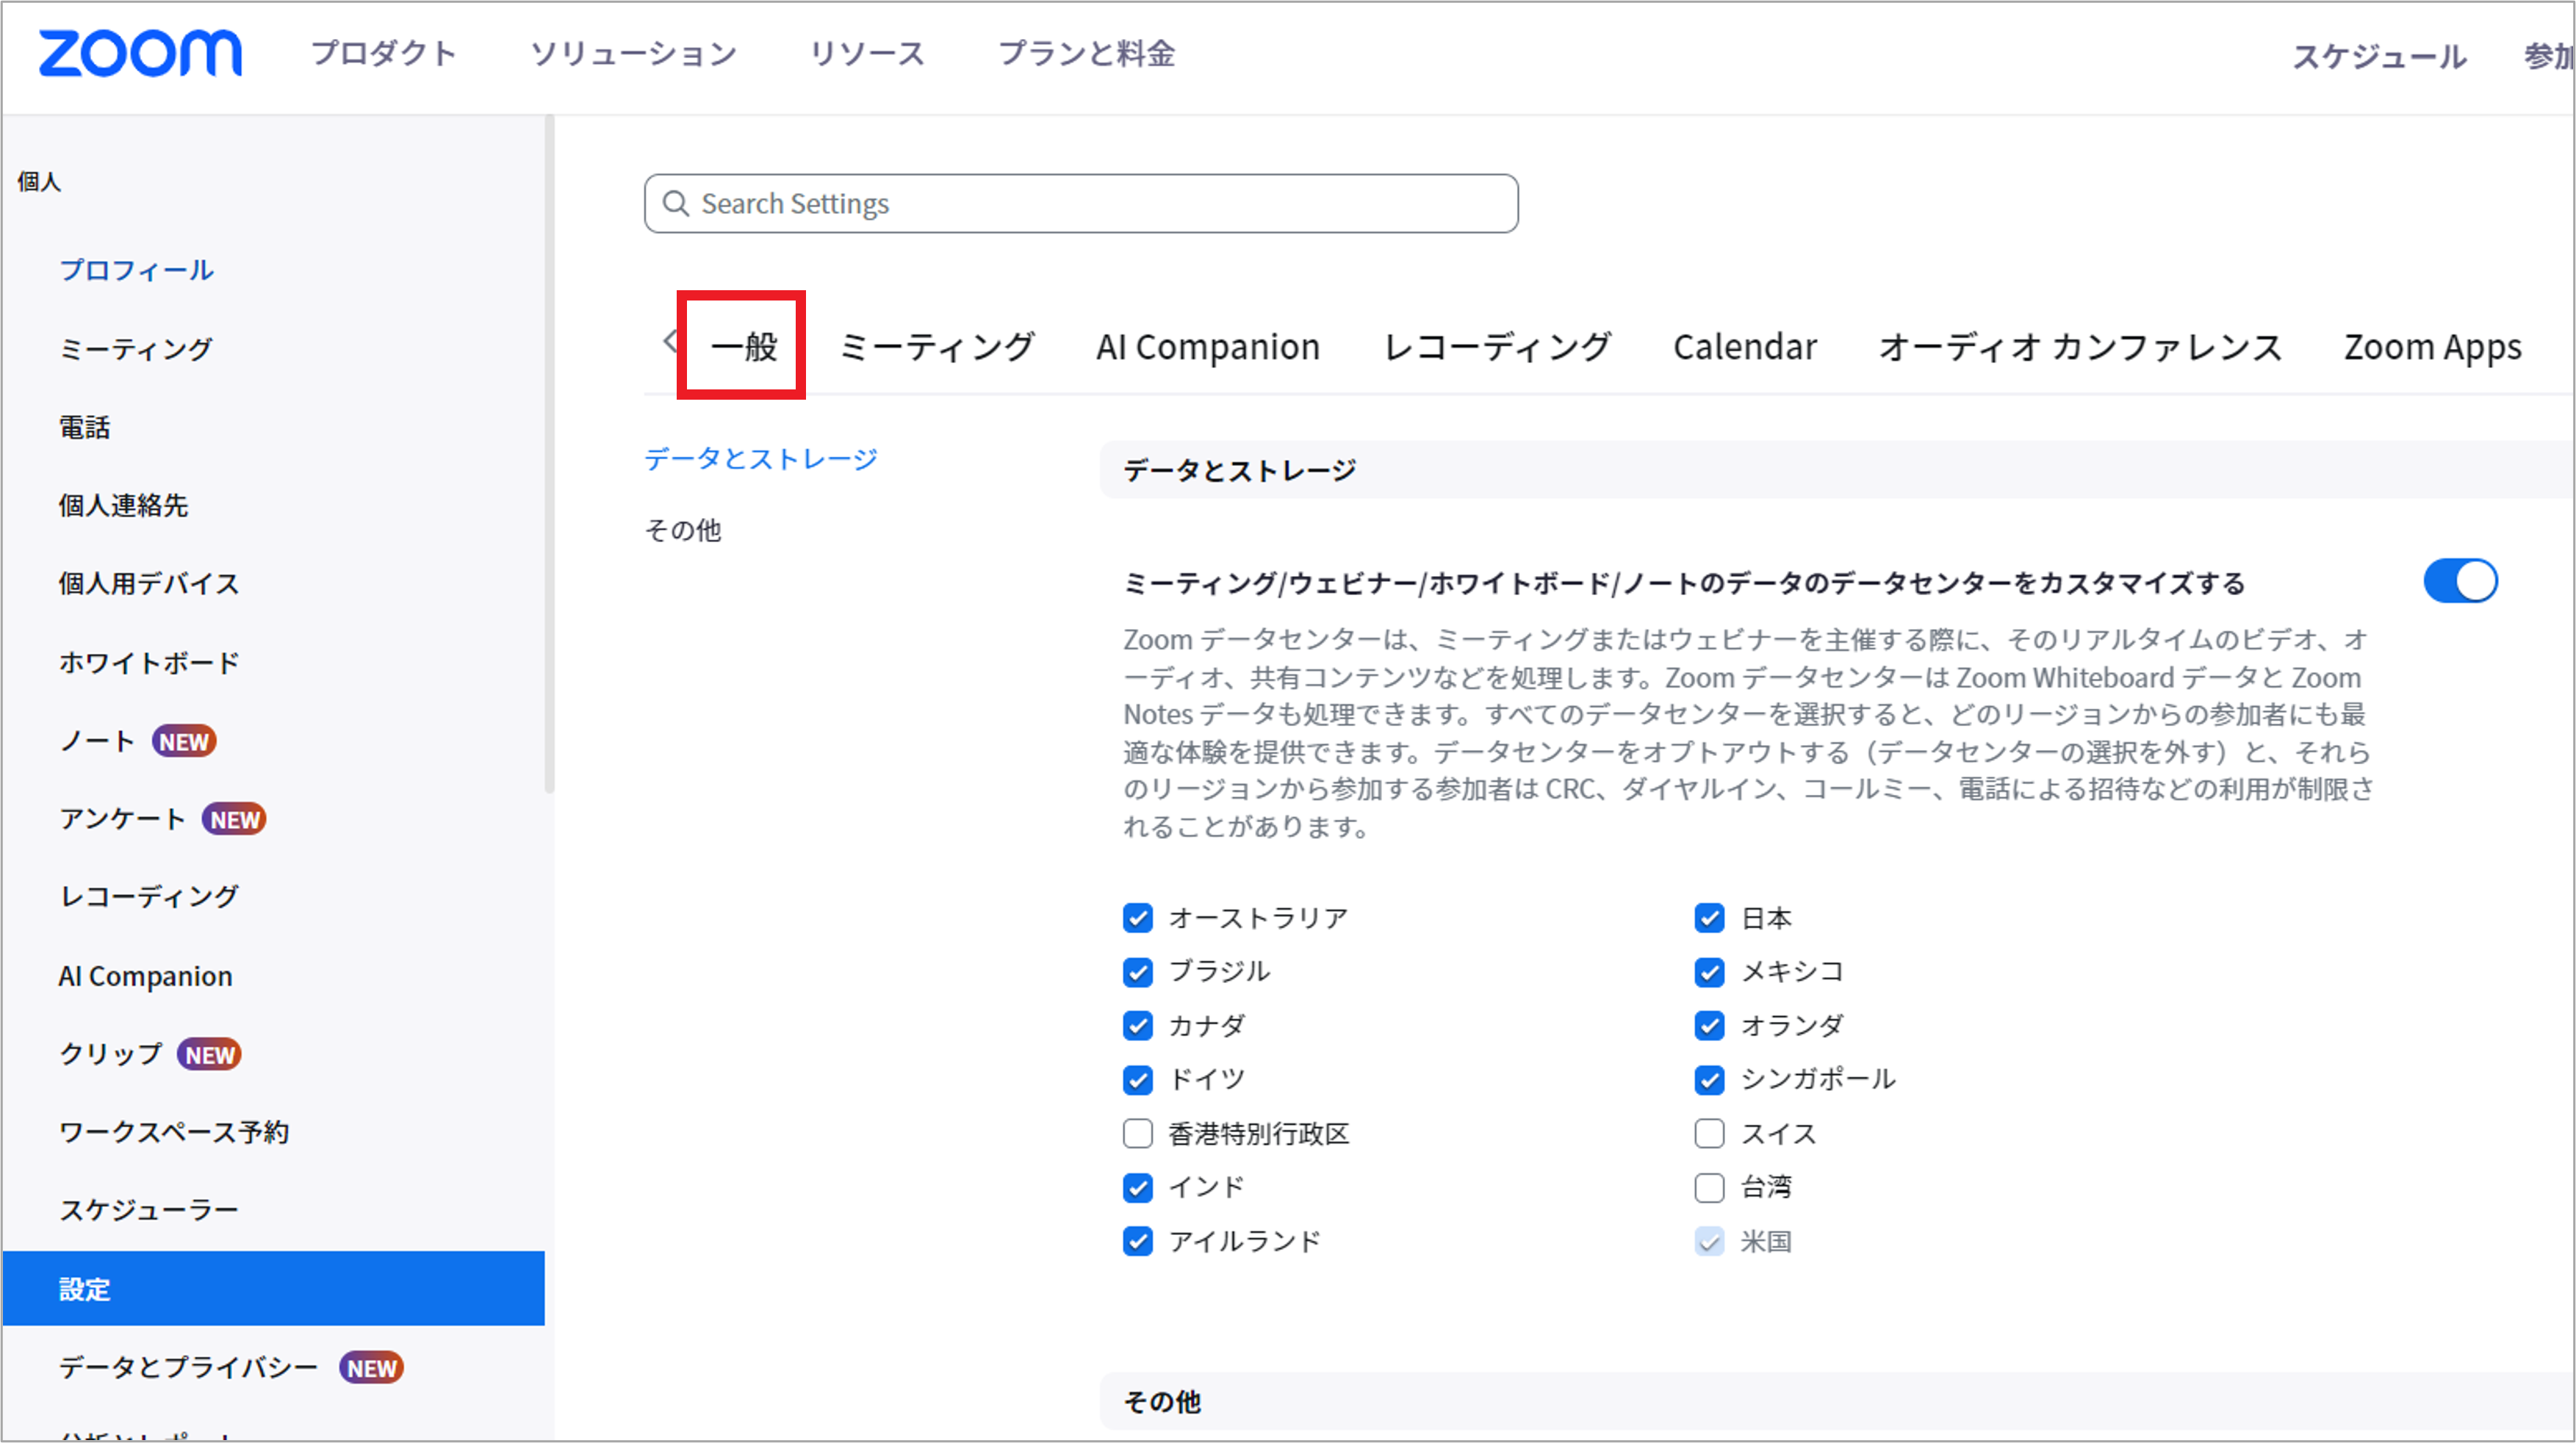This screenshot has width=2576, height=1443.
Task: Open the リソース menu
Action: coord(867,53)
